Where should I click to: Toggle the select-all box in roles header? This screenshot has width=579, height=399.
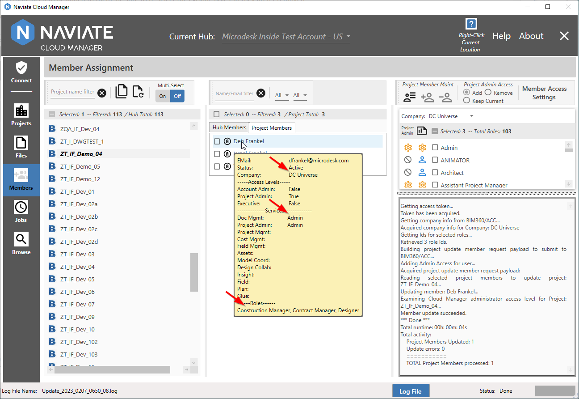pyautogui.click(x=435, y=132)
